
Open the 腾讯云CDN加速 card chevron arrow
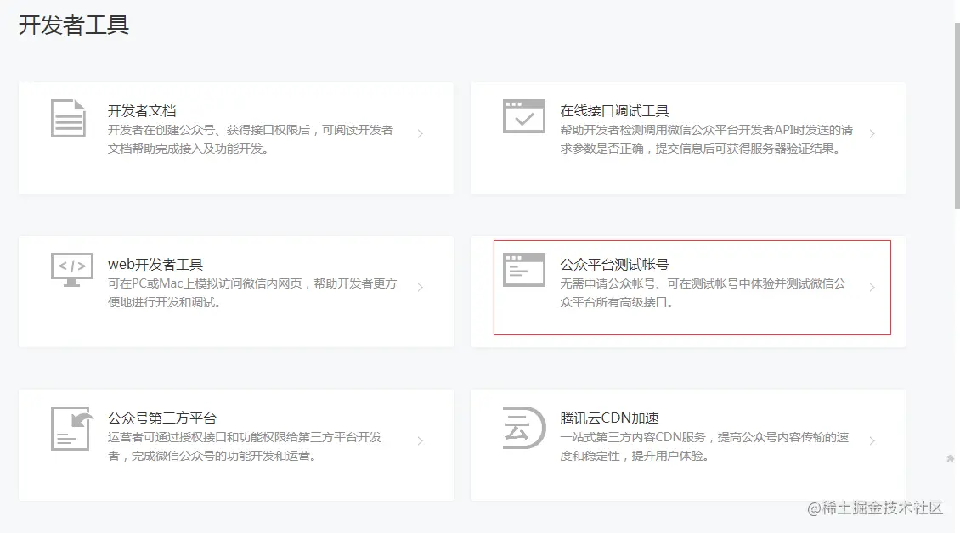coord(872,440)
